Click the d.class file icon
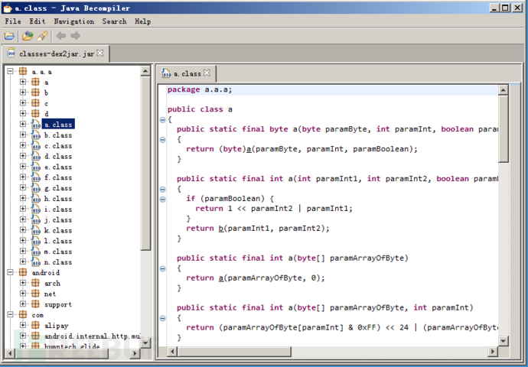This screenshot has width=528, height=367. point(36,156)
